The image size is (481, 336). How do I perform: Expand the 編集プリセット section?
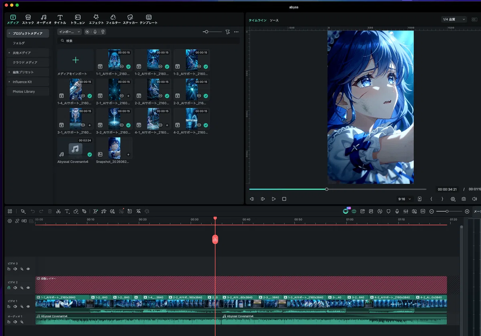[x=9, y=72]
